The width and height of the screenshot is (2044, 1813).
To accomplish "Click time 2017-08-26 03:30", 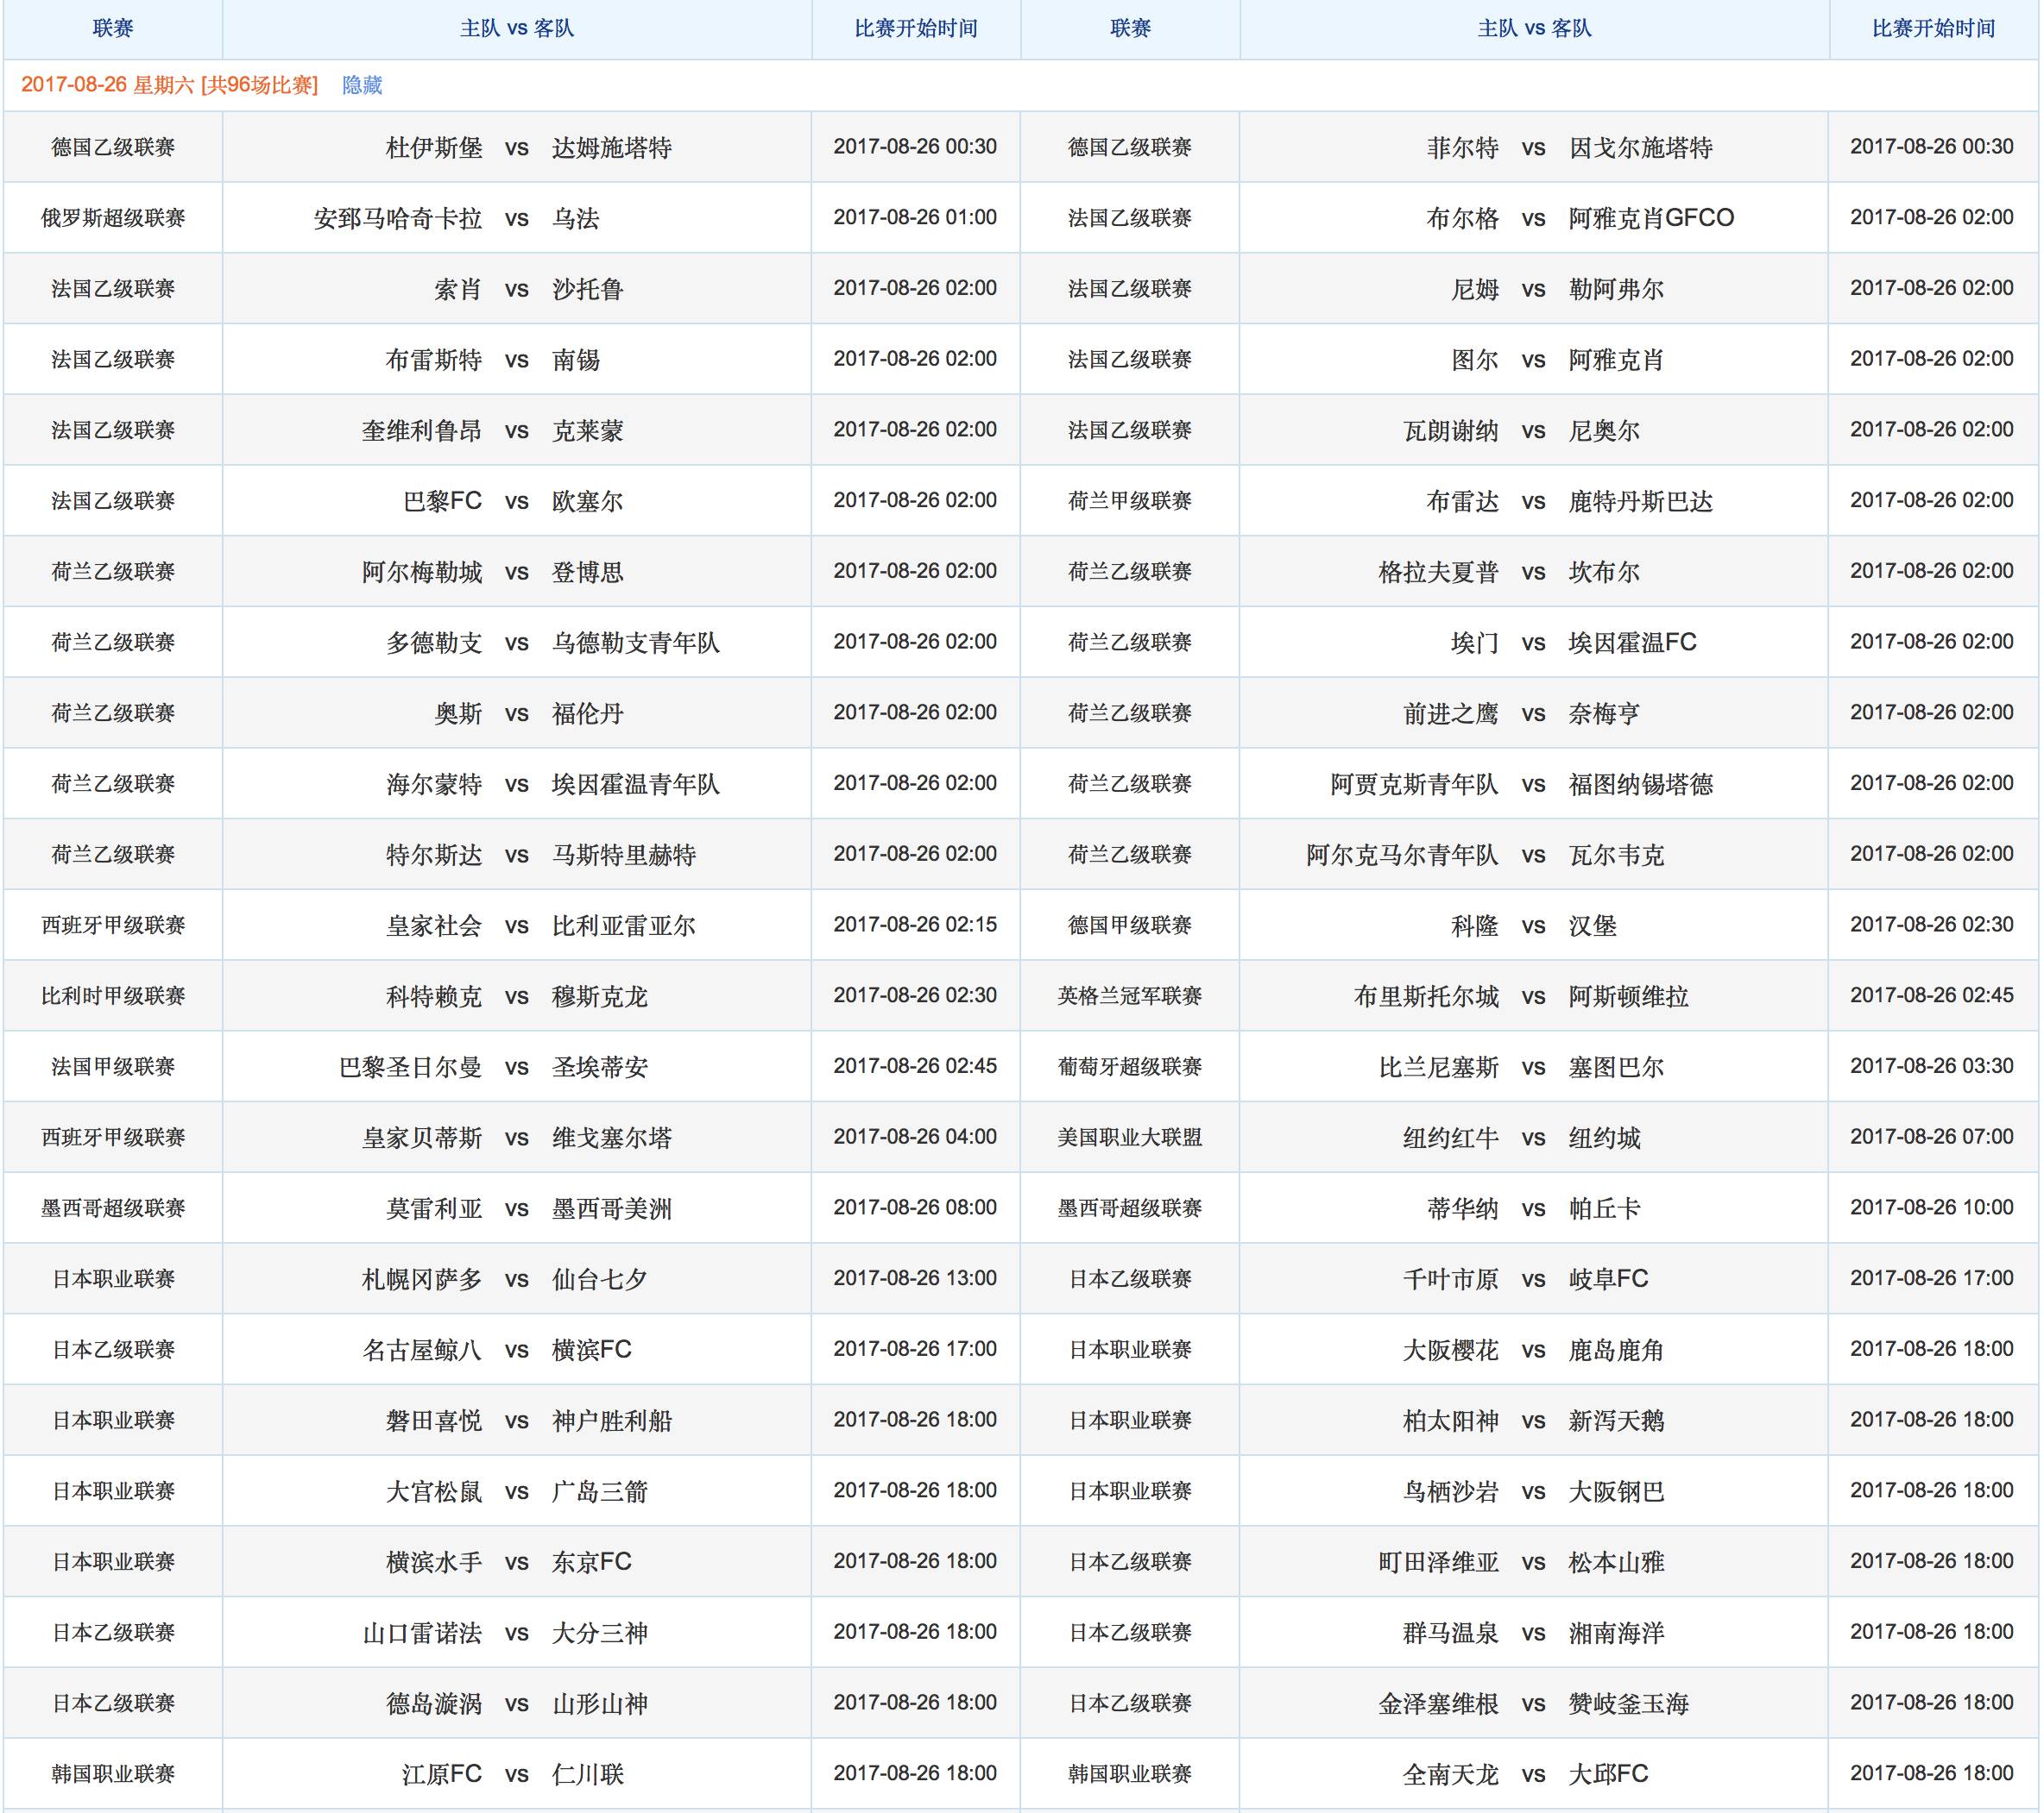I will (1932, 1066).
